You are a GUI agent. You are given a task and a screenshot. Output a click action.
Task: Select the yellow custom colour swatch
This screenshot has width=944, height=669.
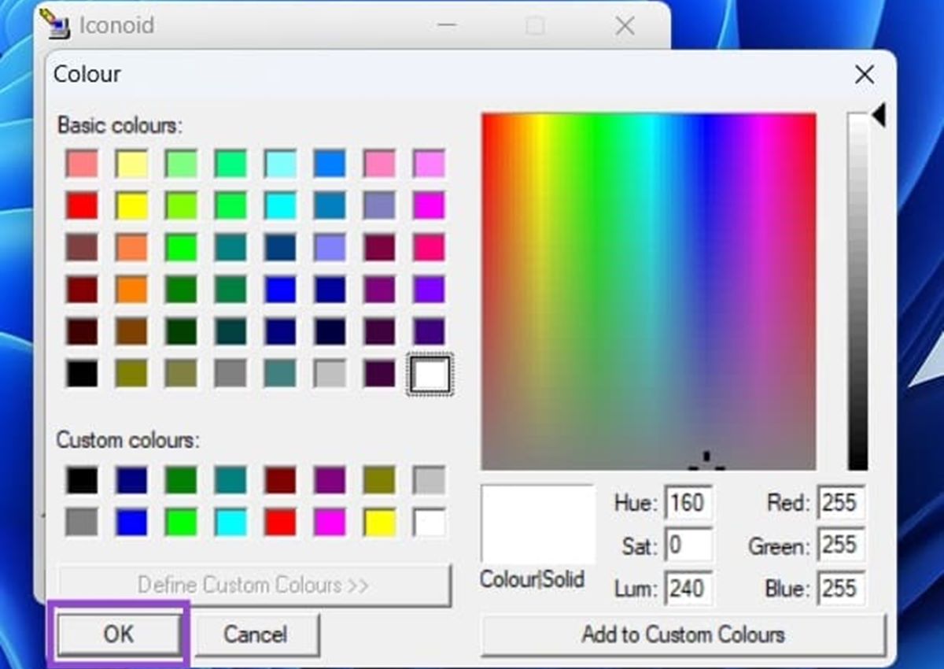[379, 522]
